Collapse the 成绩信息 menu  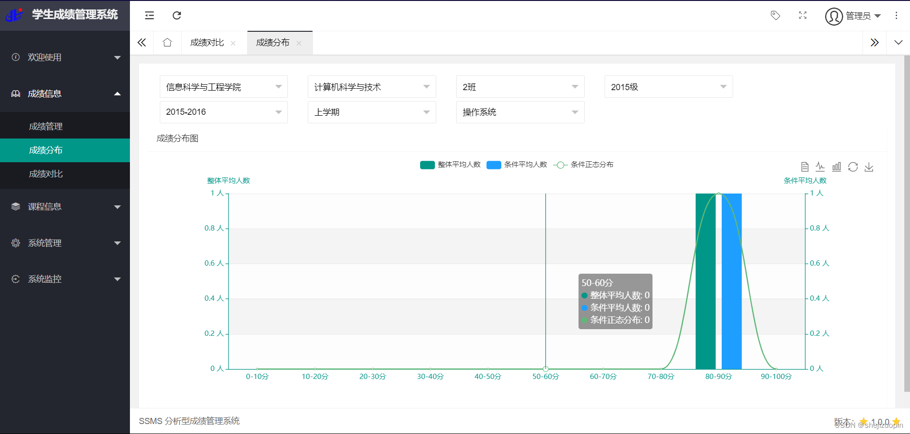[65, 94]
